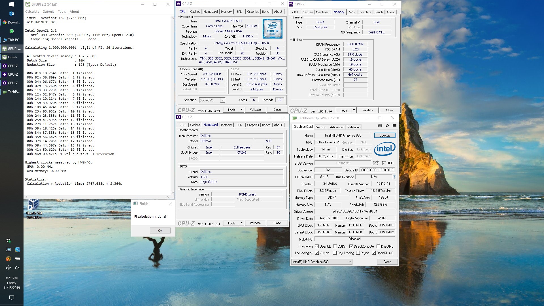Open the Intel UHD Graphics 630 GPU selector
This screenshot has height=306, width=544.
(322, 262)
